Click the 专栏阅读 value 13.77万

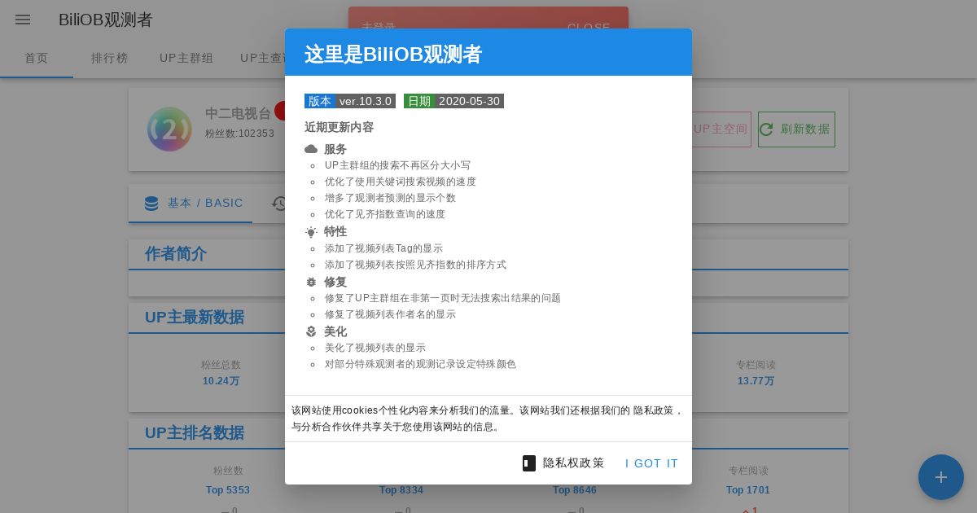tap(756, 381)
